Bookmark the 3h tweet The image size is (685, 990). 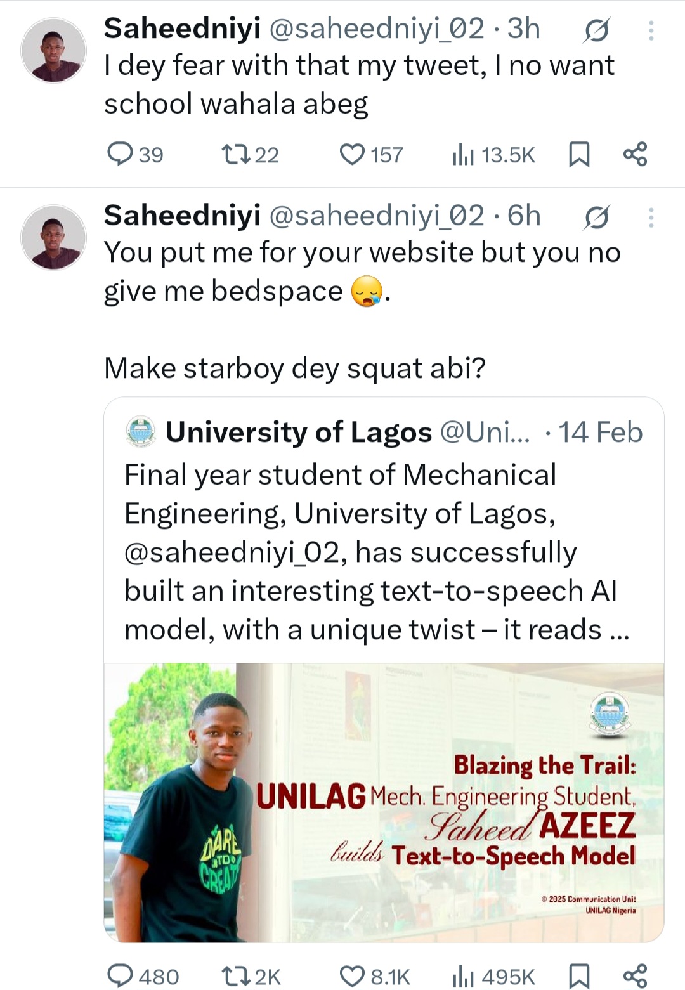(x=579, y=154)
